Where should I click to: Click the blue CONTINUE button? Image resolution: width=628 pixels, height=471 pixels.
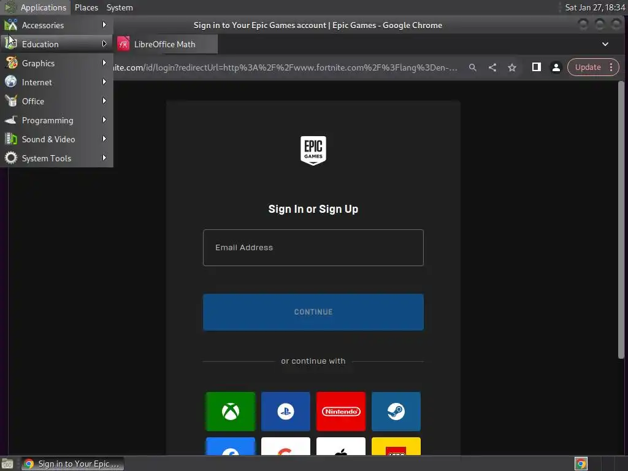[x=313, y=312]
